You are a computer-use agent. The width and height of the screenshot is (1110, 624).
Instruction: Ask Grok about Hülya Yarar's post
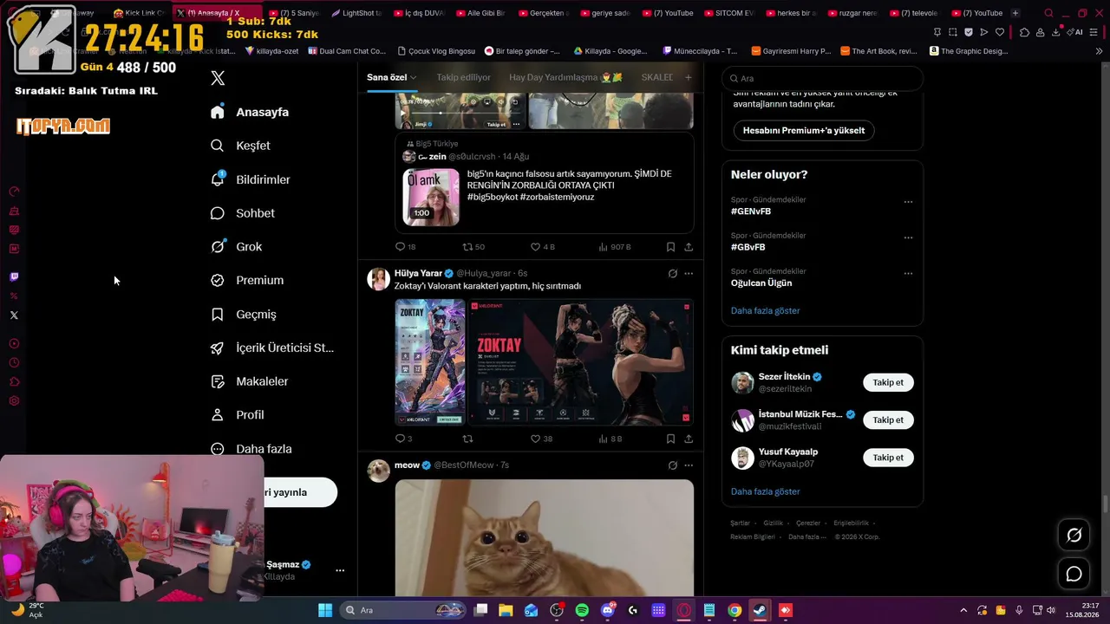[x=672, y=273]
